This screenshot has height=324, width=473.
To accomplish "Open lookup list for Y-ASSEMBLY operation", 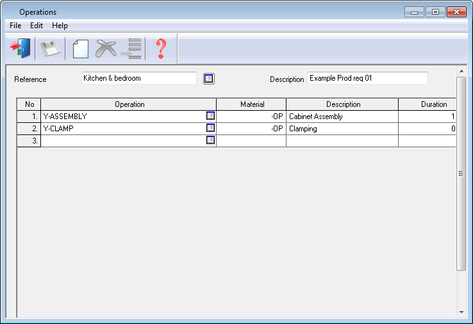I will 210,117.
